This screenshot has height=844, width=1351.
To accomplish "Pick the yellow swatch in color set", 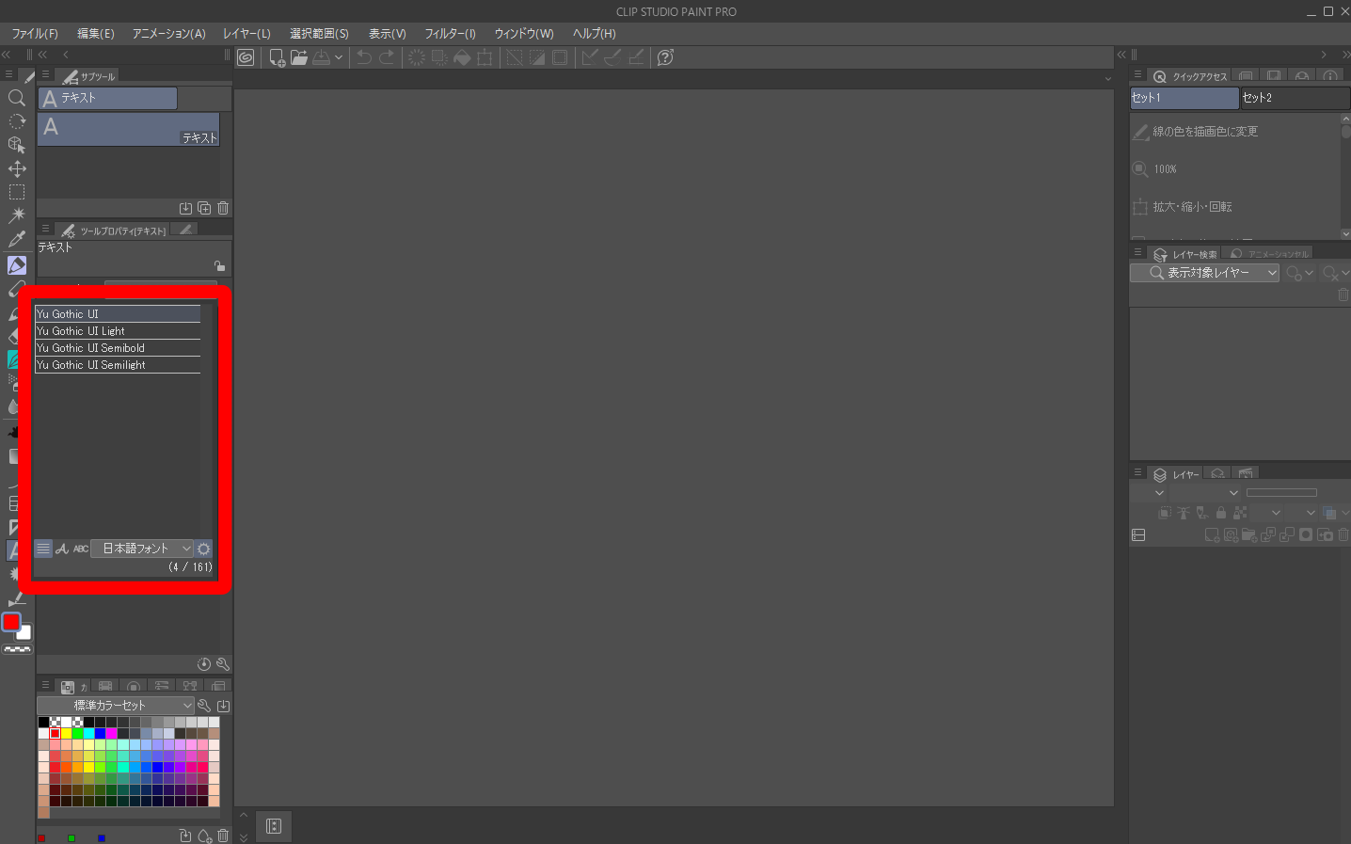I will [66, 733].
